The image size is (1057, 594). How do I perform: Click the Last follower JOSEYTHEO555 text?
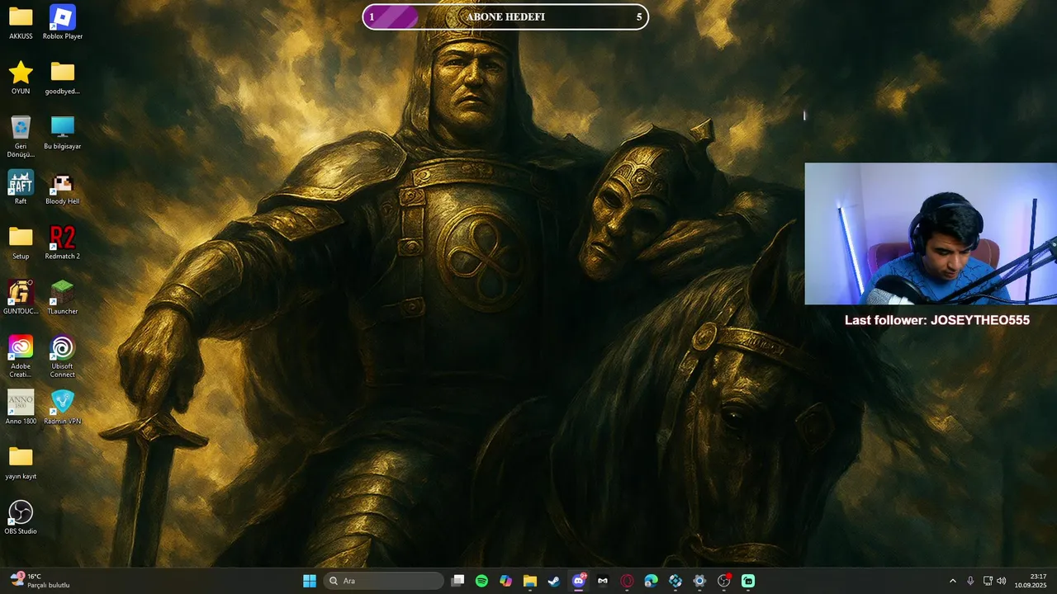pos(937,320)
